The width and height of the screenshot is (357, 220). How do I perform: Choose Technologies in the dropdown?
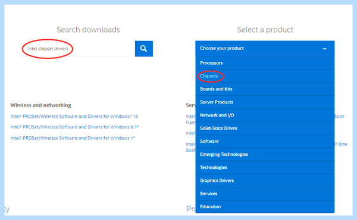(265, 168)
